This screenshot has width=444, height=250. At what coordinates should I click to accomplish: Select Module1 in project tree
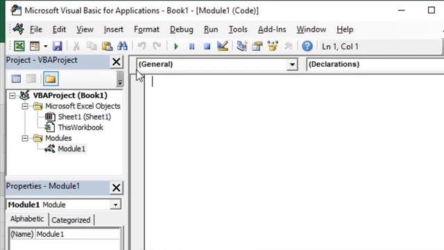71,149
